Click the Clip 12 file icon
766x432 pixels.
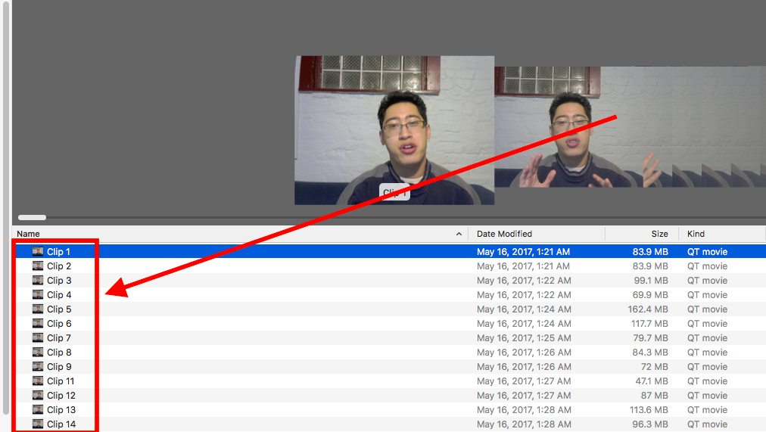38,395
